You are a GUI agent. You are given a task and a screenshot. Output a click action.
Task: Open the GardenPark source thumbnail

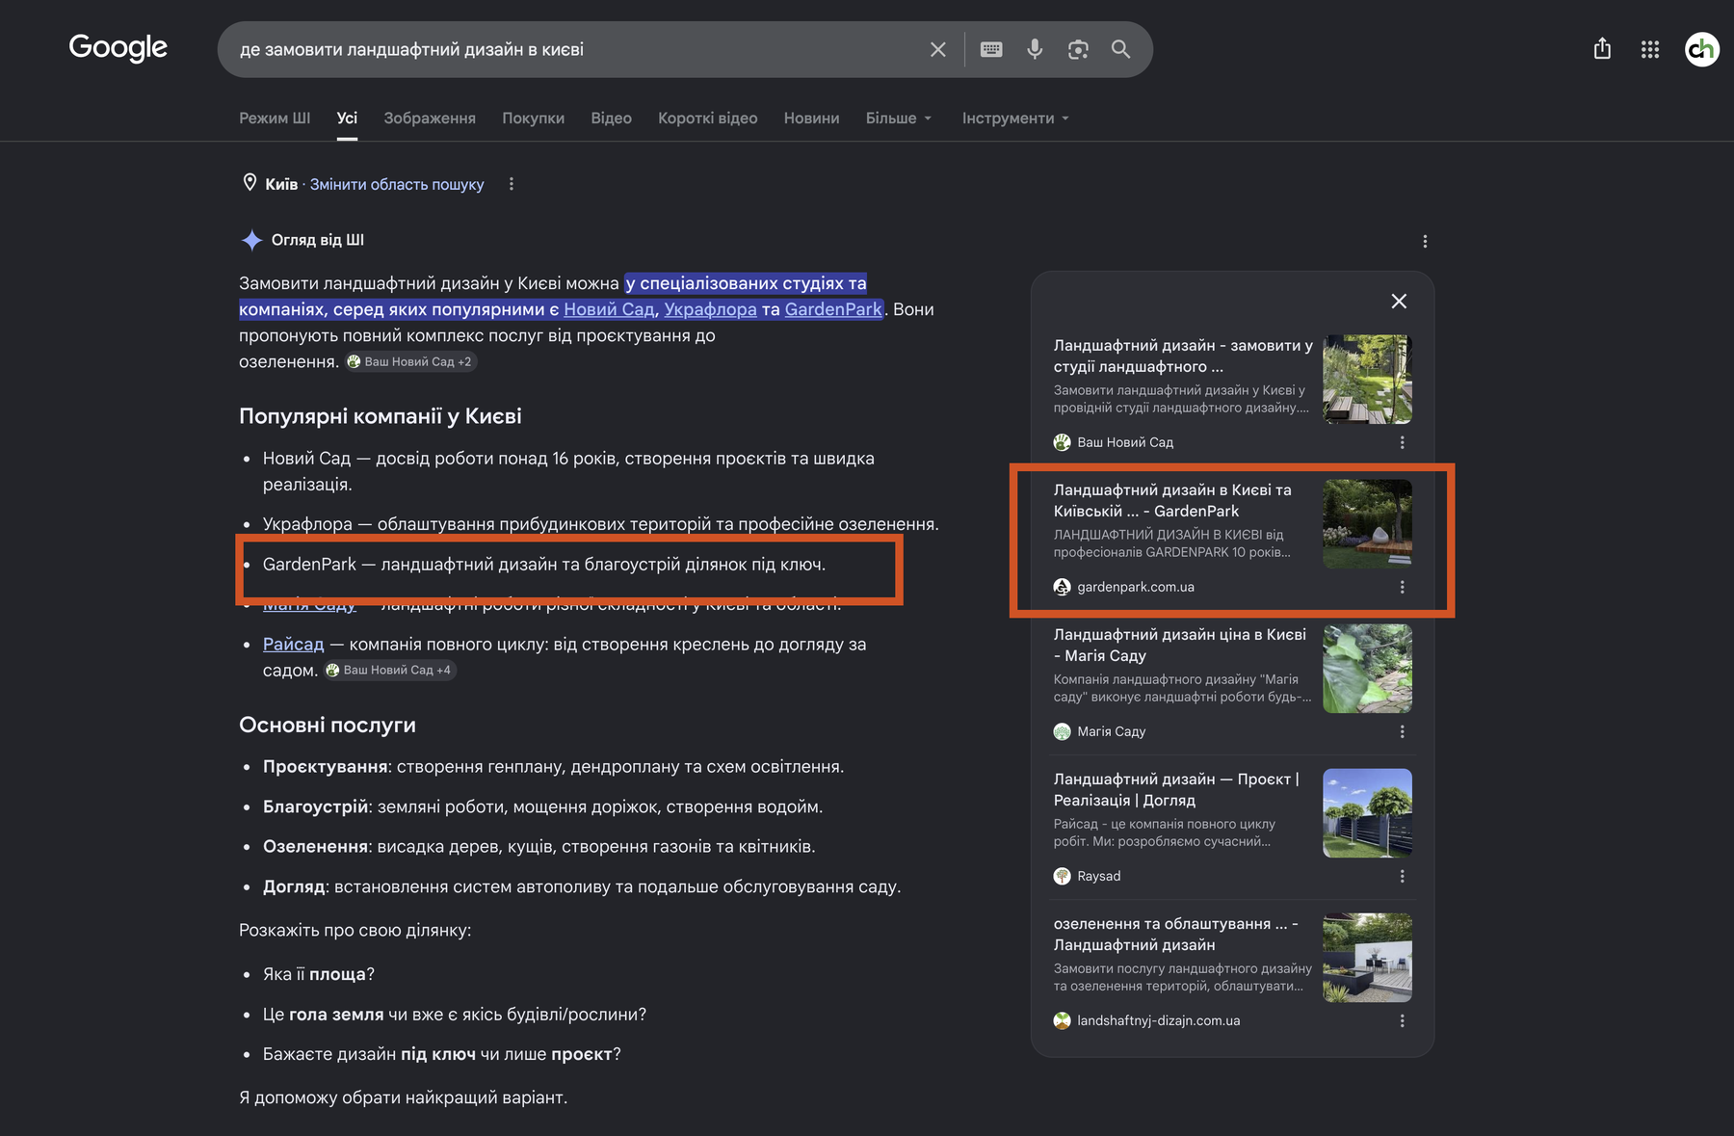point(1367,524)
